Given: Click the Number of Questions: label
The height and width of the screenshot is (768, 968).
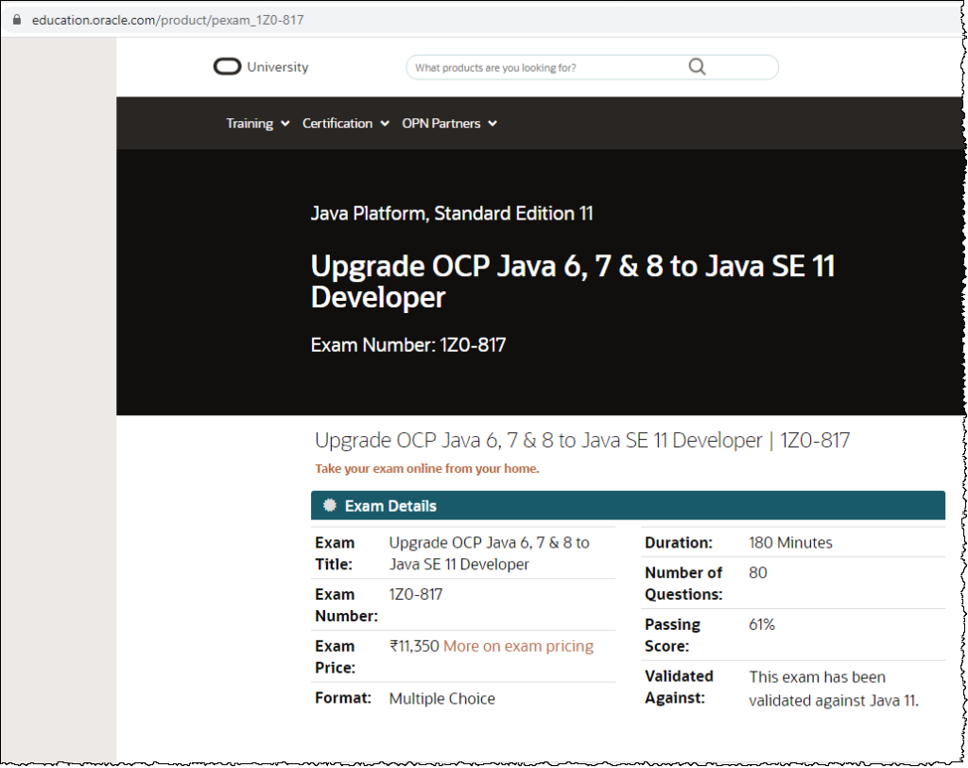Looking at the screenshot, I should 683,584.
